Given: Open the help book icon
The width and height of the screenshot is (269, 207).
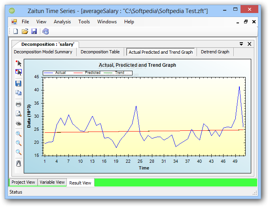Looking at the screenshot, I should tap(45, 31).
